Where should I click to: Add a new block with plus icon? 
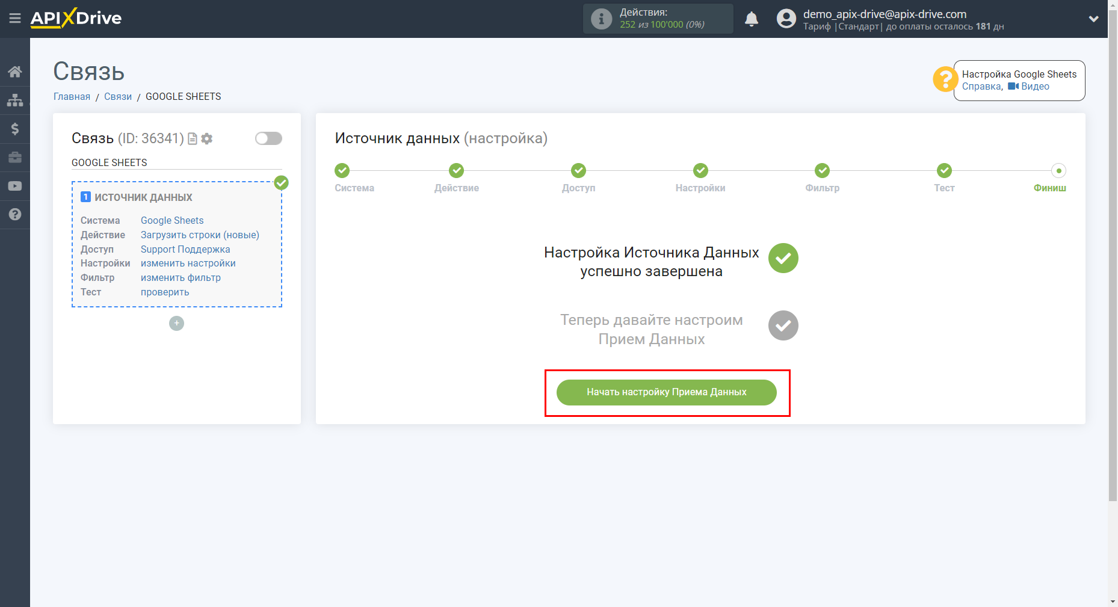[x=176, y=324]
